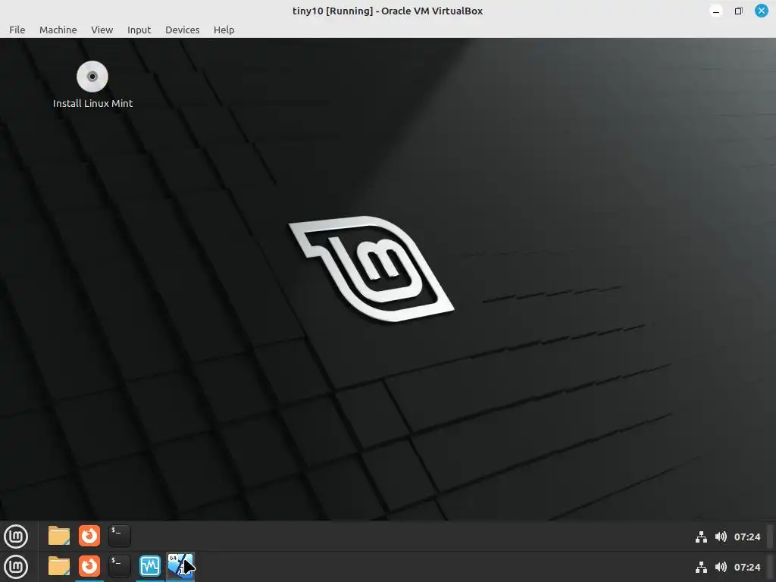Launch Terminal from the VM guest panel

click(x=119, y=536)
